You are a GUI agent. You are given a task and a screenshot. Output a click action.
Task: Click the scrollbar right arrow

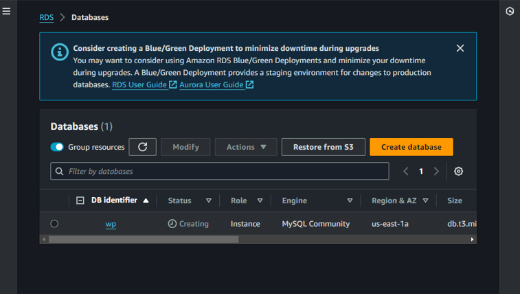coord(472,239)
